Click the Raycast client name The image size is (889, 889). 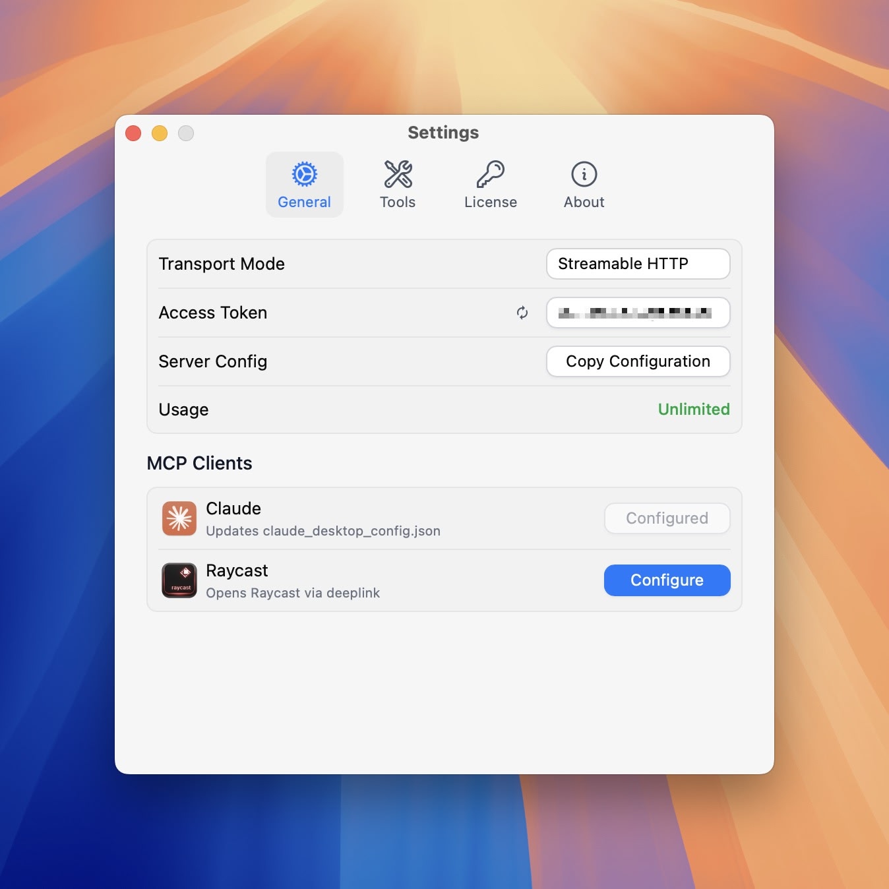pos(237,570)
